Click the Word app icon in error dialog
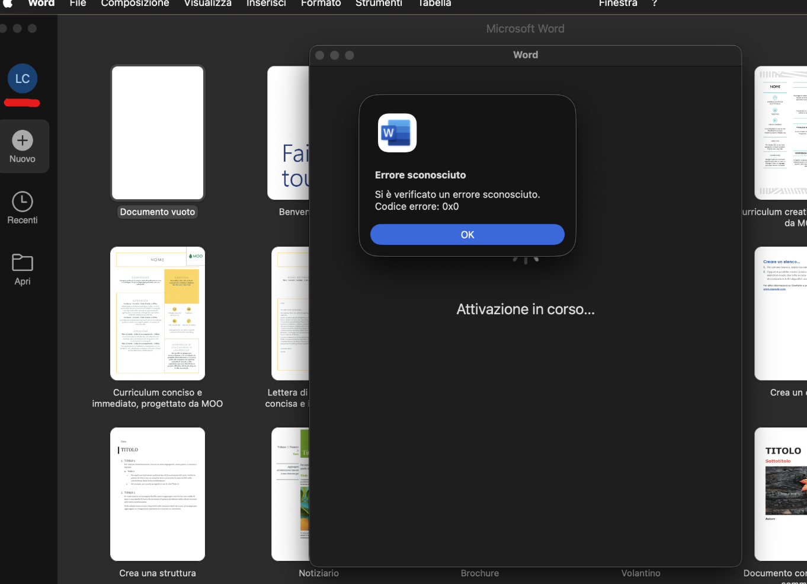Screen dimensions: 807x584 pos(398,133)
